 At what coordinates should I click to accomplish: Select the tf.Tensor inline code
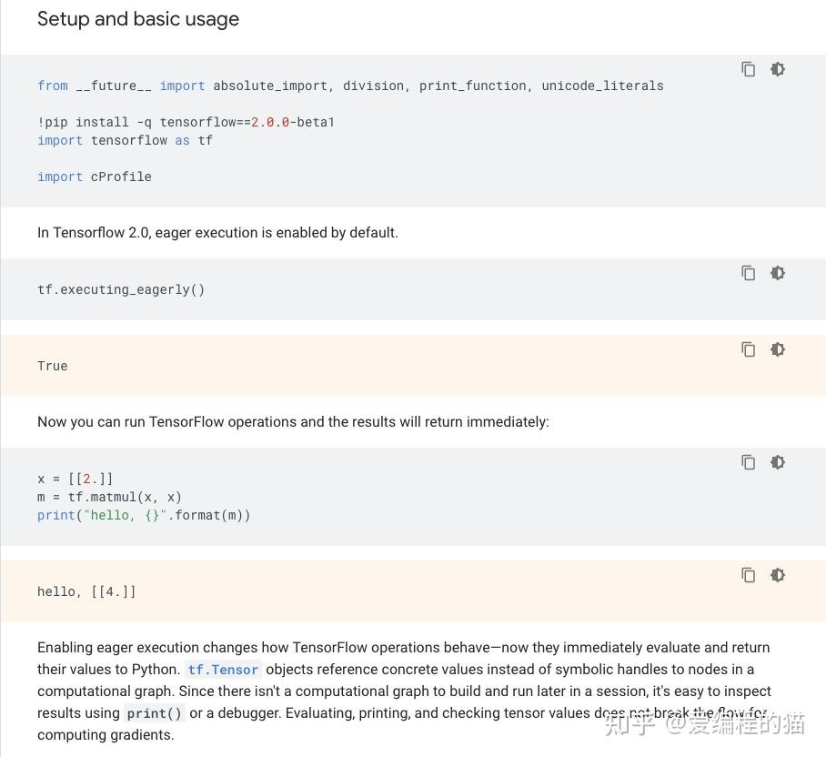coord(223,670)
